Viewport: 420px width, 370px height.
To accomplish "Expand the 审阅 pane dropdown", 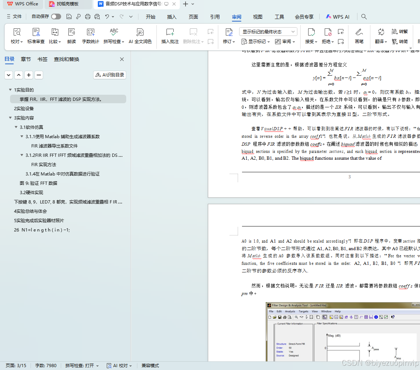I will [285, 41].
